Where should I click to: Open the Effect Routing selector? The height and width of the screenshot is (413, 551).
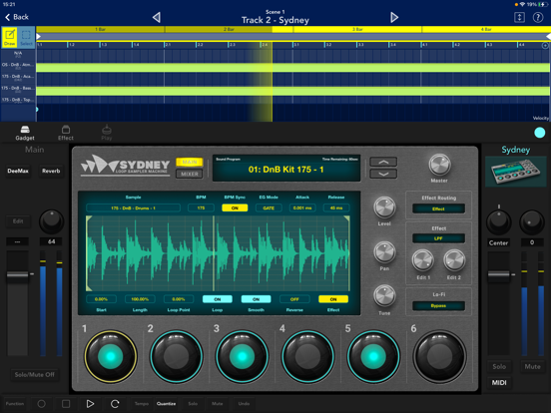click(438, 208)
